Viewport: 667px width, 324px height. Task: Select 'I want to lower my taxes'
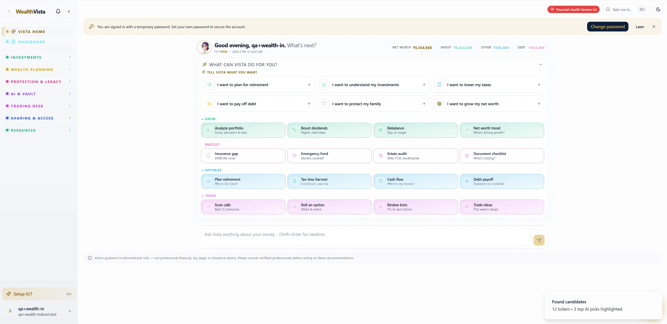[487, 85]
